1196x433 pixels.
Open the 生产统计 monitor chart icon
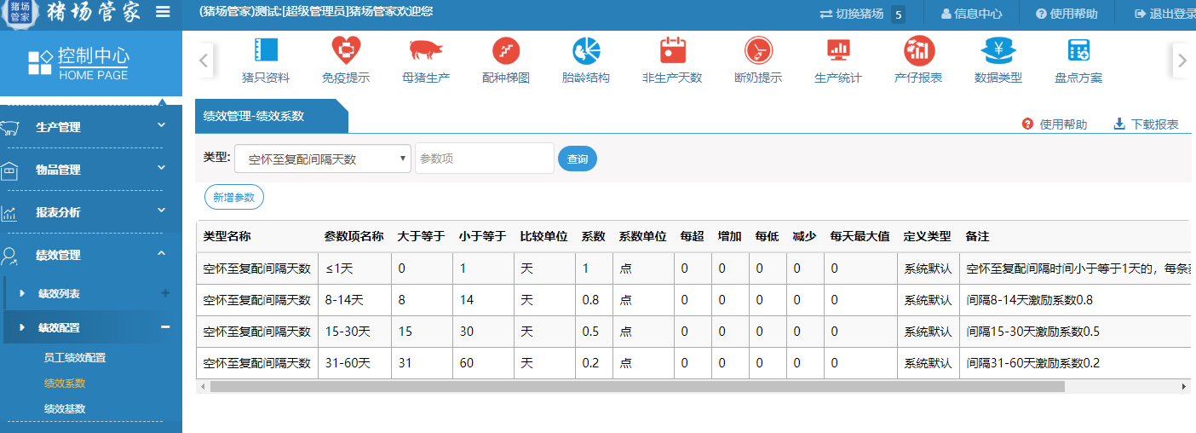coord(838,51)
